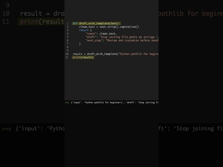Click the small green '>>>' prompt in center console
Screen dimensions: 223x167
67,103
